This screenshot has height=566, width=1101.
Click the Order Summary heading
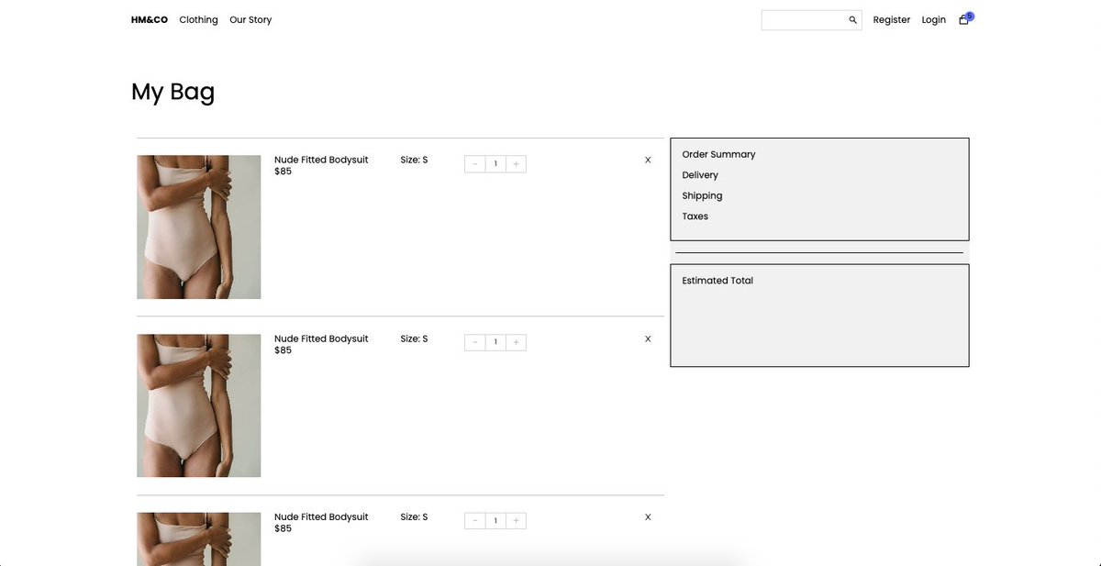(718, 154)
